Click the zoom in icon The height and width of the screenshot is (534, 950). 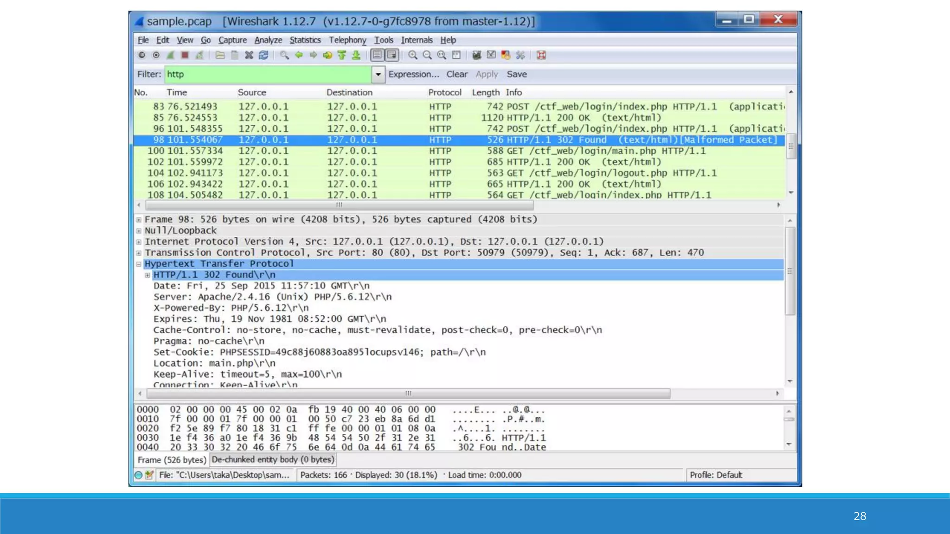(412, 55)
